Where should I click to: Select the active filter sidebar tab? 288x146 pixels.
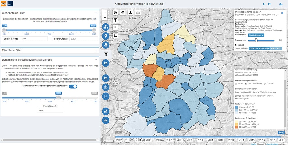point(106,54)
